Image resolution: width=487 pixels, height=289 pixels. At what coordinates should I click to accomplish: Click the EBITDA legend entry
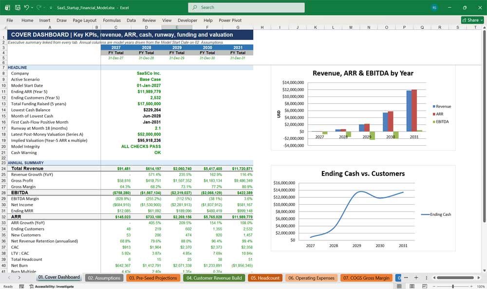tap(440, 121)
